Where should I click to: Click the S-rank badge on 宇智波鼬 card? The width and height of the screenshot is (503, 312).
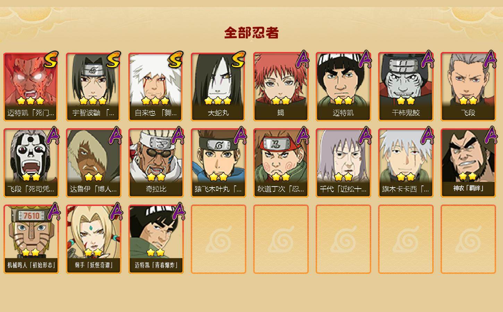[x=113, y=60]
